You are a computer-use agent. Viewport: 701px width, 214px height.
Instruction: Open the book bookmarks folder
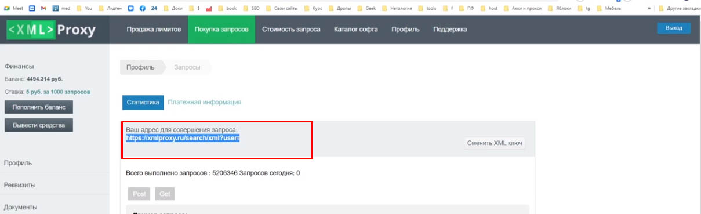pyautogui.click(x=227, y=9)
